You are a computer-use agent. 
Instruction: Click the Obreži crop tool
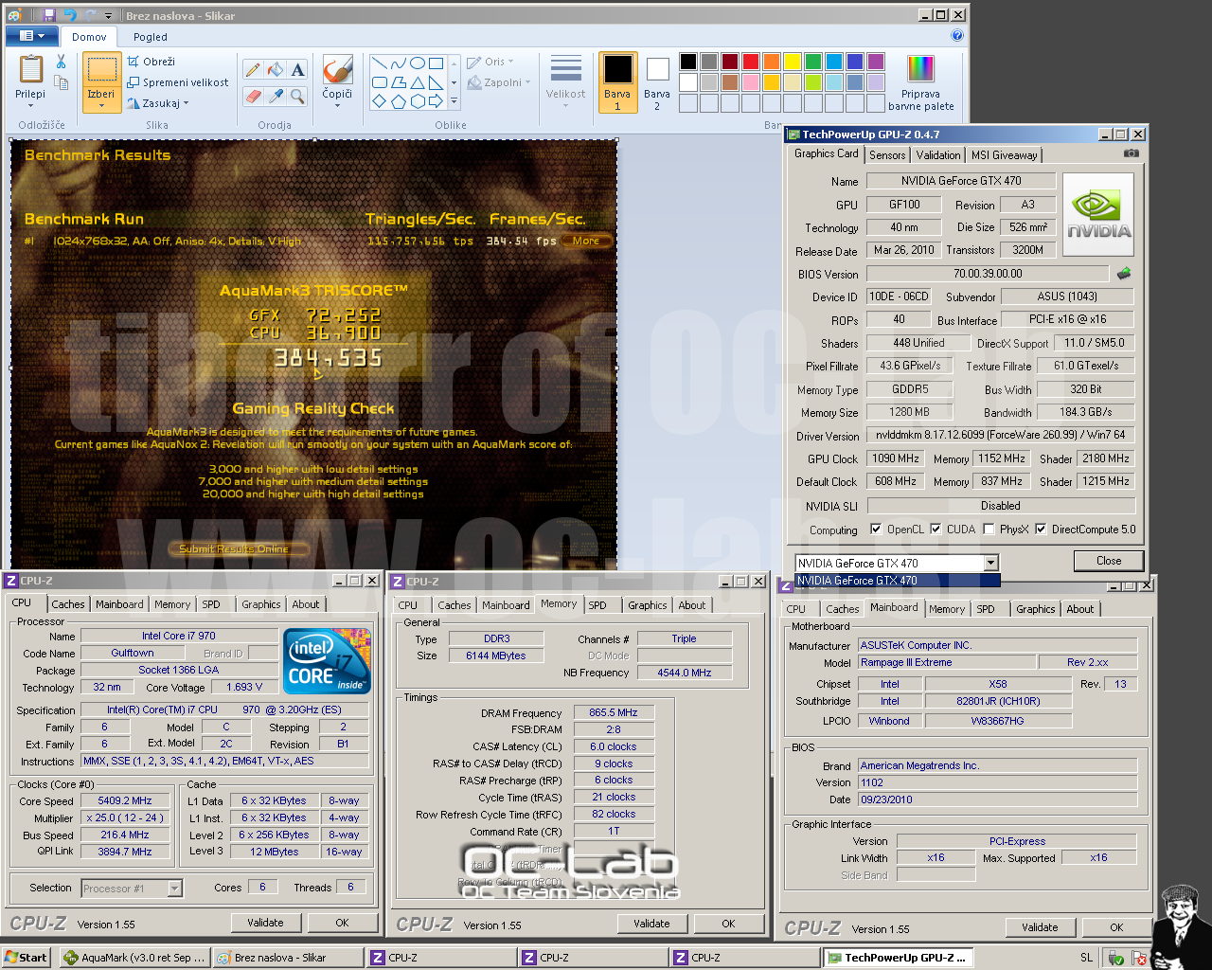[151, 62]
